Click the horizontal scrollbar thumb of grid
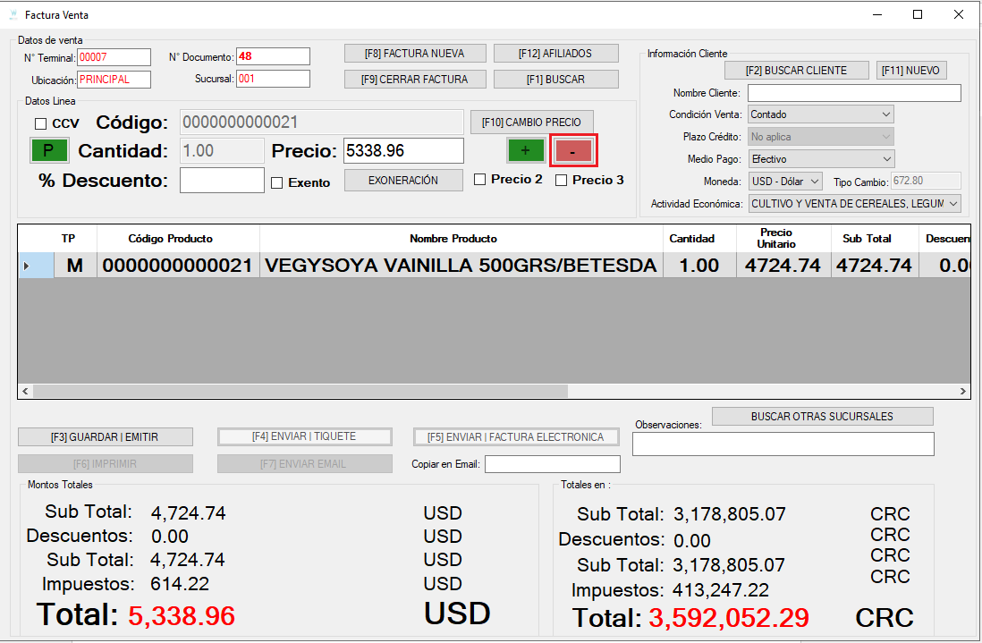The image size is (982, 643). tap(301, 392)
